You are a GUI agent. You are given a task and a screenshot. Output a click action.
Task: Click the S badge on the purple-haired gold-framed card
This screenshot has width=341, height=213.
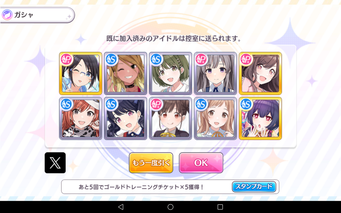(x=245, y=104)
